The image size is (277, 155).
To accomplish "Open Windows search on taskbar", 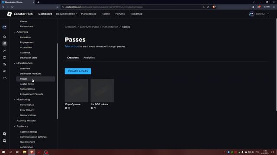I will click(x=10, y=152).
